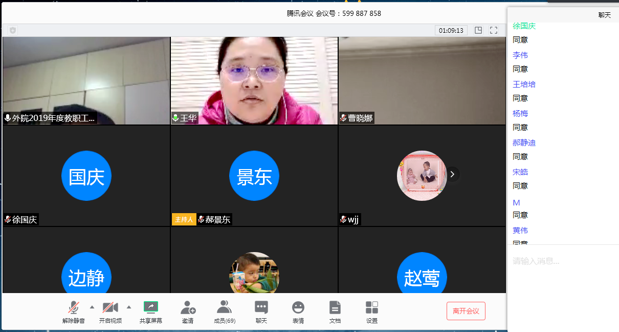Open the Members (成员) list icon

(224, 307)
